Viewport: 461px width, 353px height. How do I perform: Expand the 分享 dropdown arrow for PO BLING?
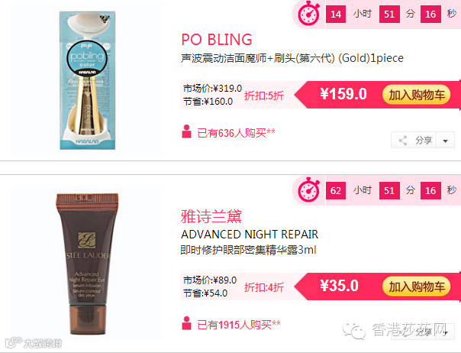(446, 141)
